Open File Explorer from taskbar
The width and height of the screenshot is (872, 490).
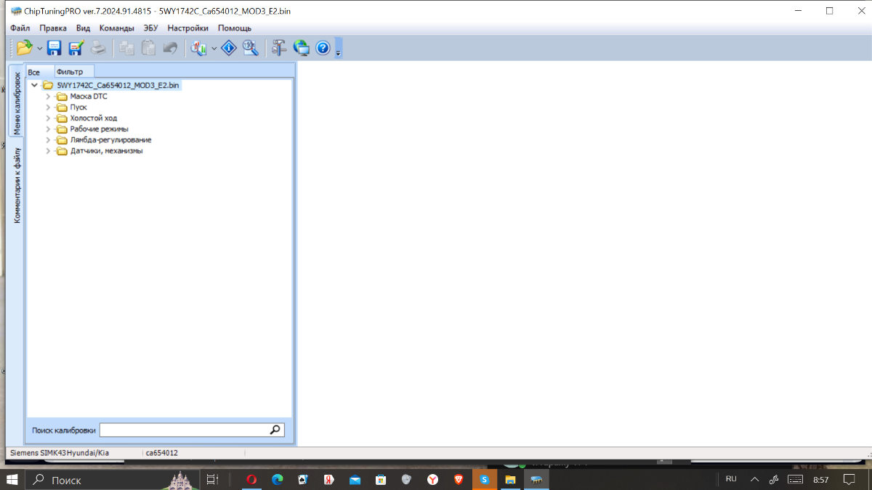click(x=510, y=479)
